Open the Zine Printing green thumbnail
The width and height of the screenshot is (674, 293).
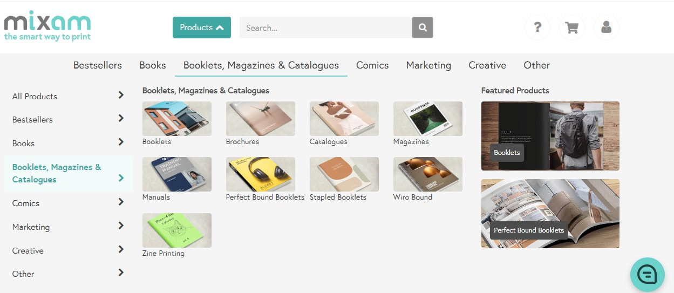[177, 230]
